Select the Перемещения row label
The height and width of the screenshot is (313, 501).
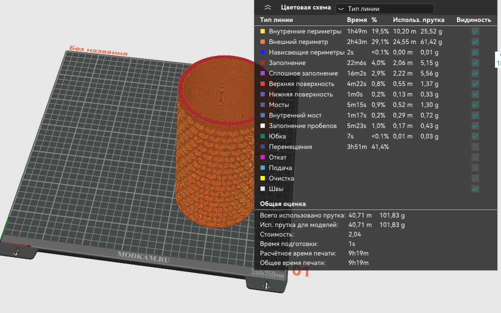click(x=290, y=147)
